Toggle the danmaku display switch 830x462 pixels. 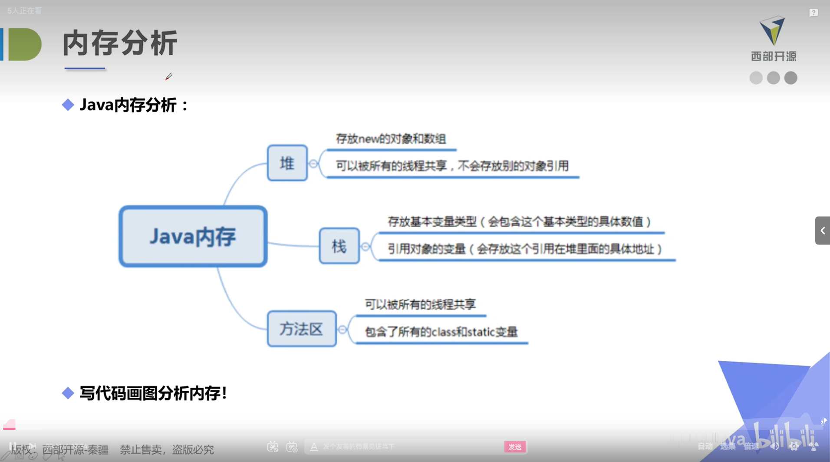click(273, 446)
